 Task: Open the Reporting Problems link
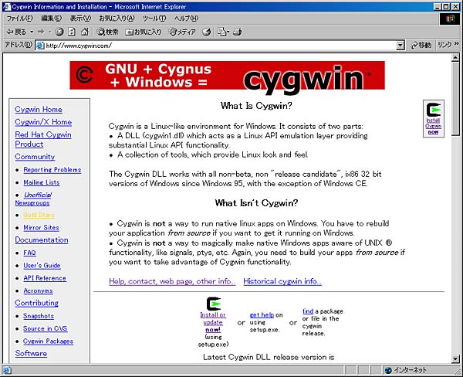pos(52,170)
